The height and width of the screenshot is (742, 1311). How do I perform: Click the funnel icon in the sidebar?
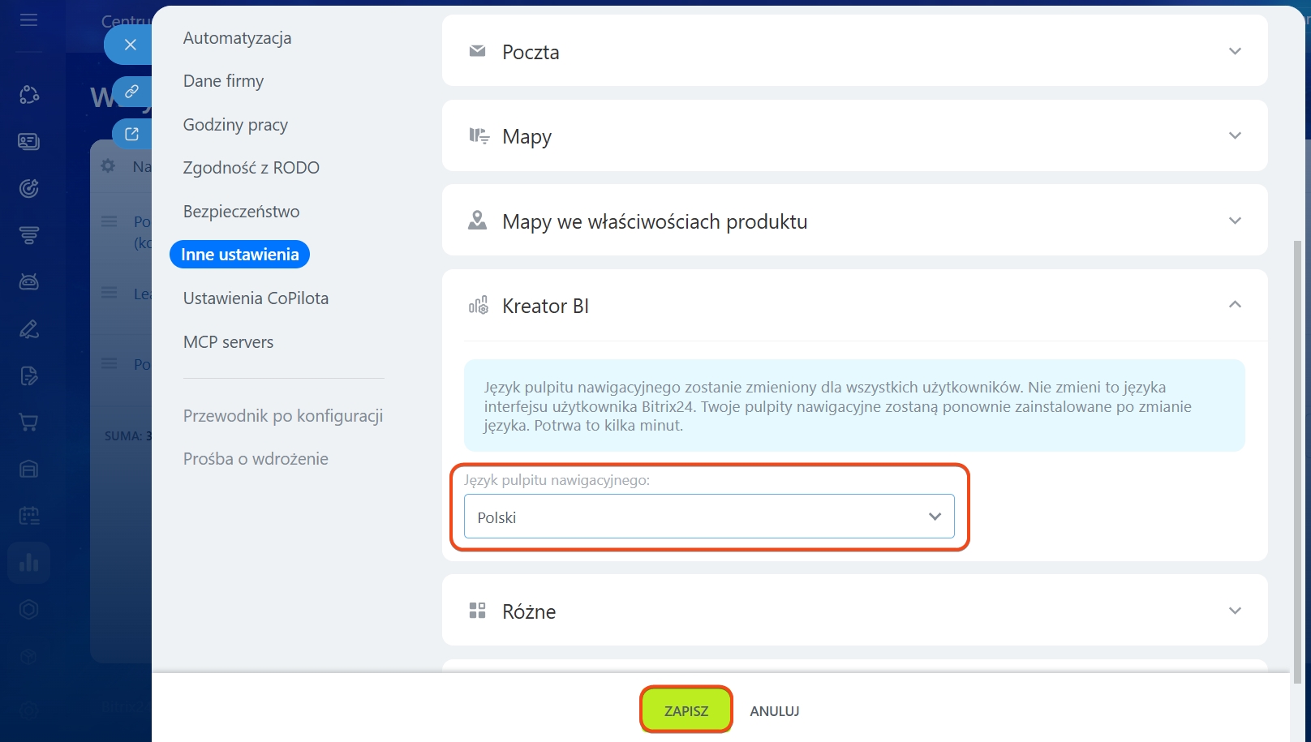pos(29,235)
